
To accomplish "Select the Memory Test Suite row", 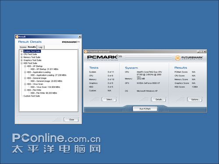I will tap(32, 57).
